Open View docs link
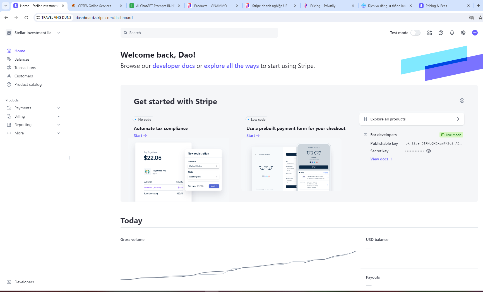The width and height of the screenshot is (483, 292). click(x=381, y=159)
